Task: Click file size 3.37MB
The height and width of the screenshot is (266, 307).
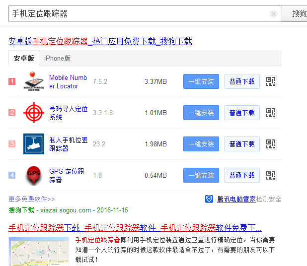Action: (155, 81)
